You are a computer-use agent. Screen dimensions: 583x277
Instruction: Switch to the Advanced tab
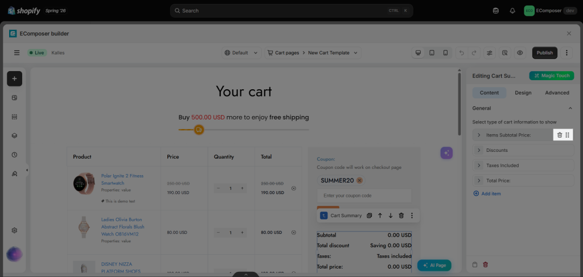click(557, 93)
